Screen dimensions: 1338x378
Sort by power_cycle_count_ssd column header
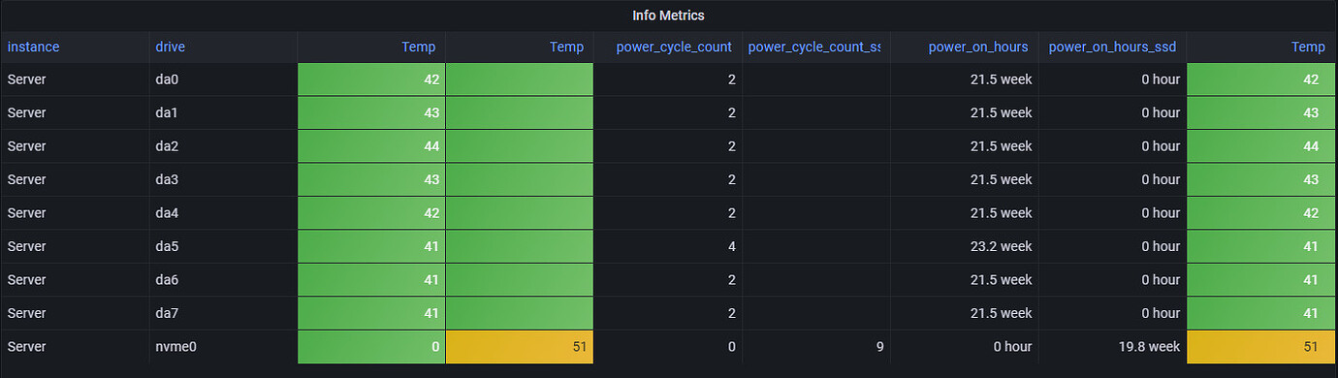point(814,47)
